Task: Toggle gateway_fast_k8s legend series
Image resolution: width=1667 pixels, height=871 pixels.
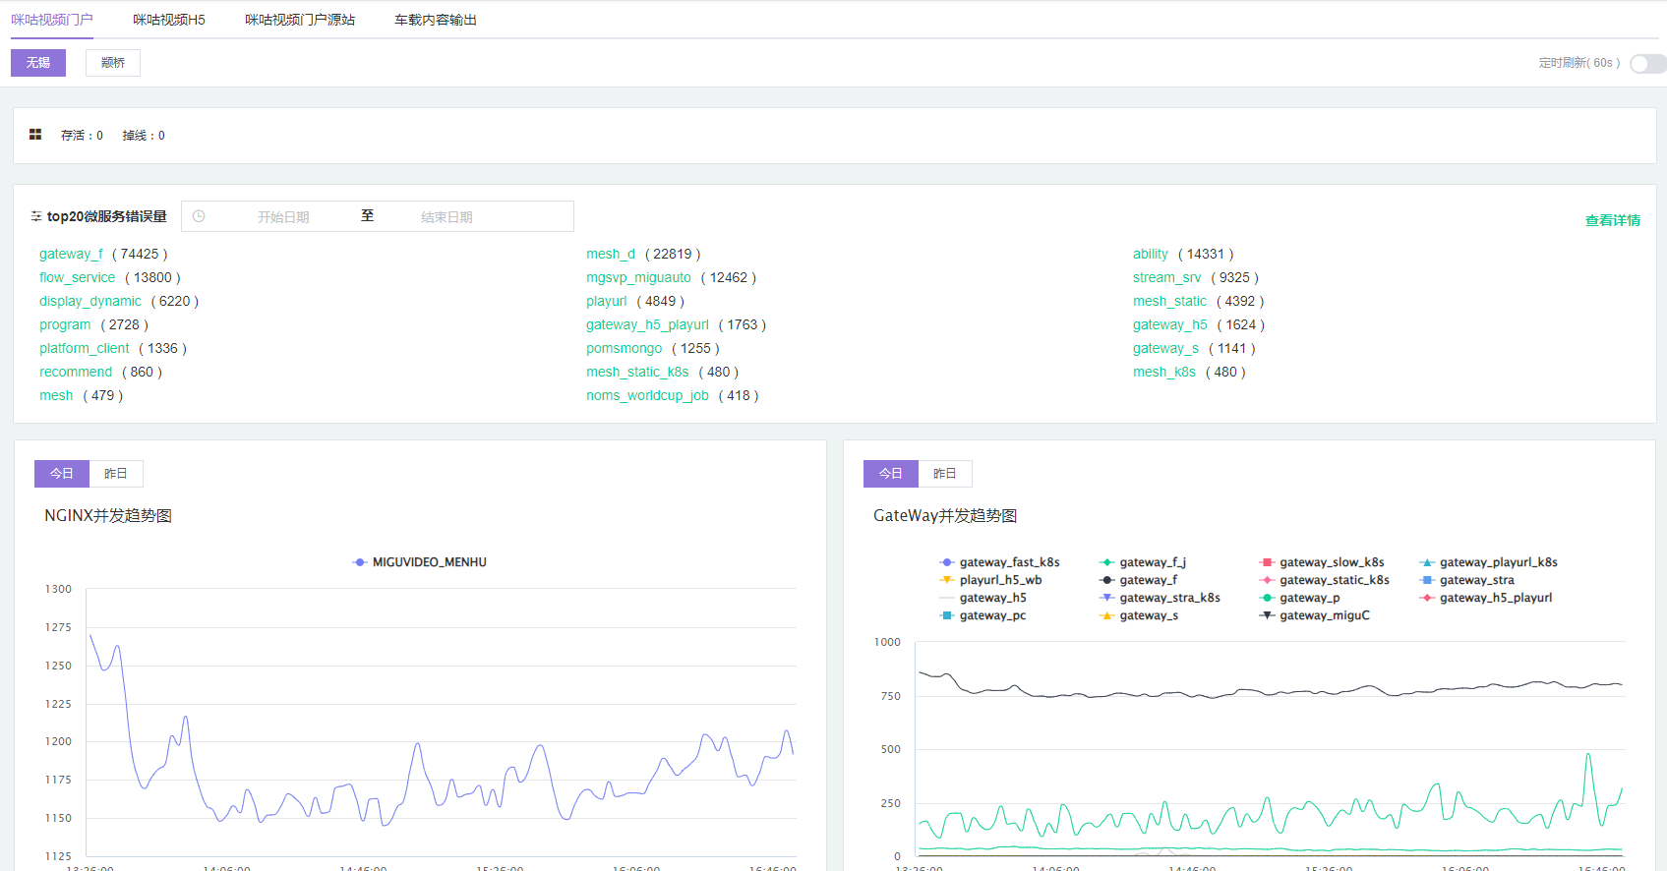Action: (999, 562)
